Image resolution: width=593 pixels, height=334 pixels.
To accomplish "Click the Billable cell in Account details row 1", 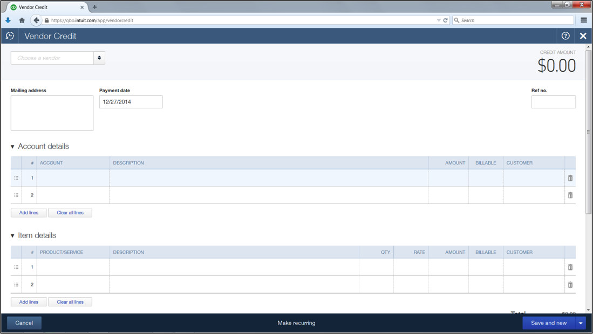I will click(486, 178).
